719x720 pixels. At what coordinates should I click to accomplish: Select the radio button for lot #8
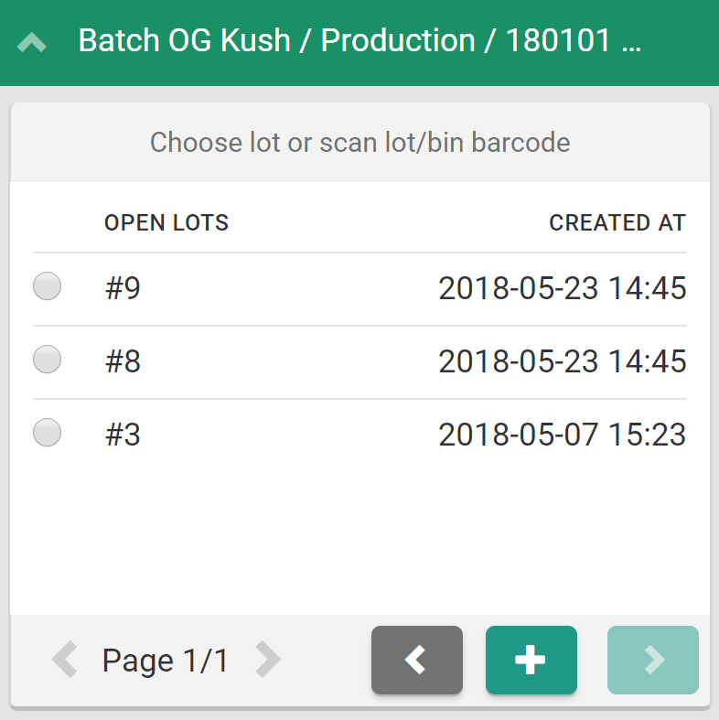47,360
